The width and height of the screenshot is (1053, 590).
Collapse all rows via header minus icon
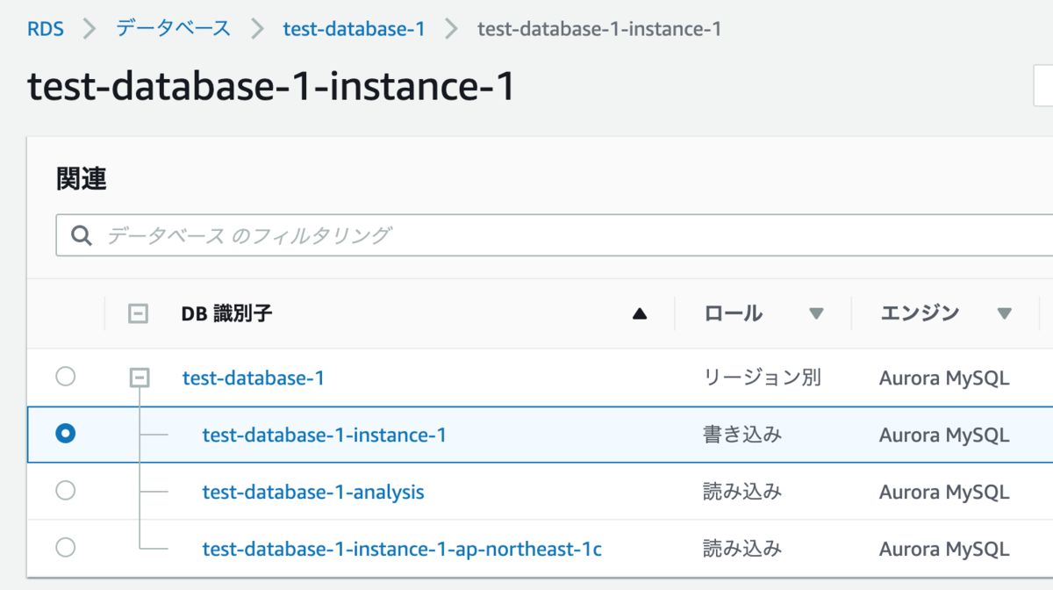[x=139, y=313]
